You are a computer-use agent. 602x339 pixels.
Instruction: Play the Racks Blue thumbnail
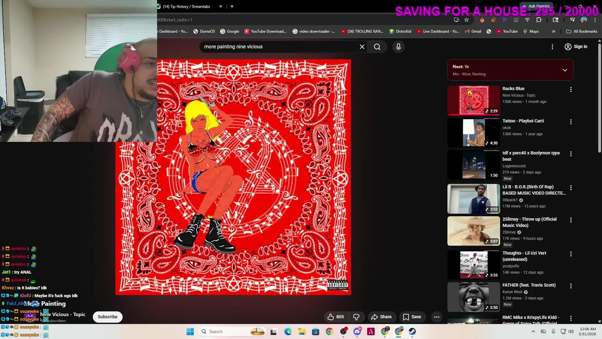474,100
